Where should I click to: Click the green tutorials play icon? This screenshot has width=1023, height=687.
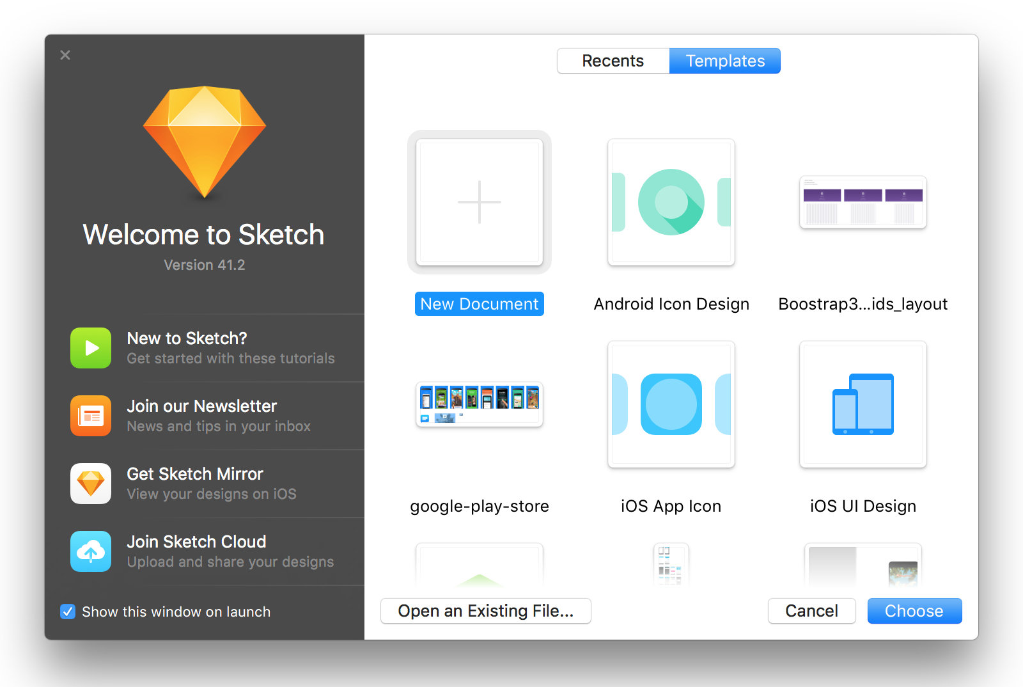pos(90,348)
